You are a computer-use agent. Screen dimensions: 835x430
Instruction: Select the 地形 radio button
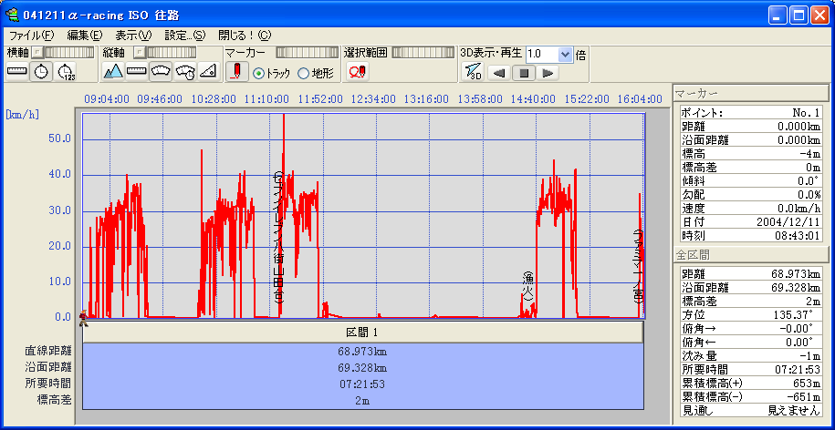click(x=303, y=73)
